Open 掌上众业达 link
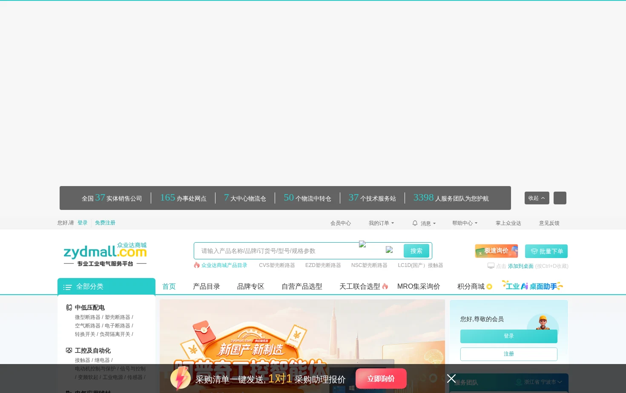This screenshot has width=626, height=393. (x=508, y=223)
